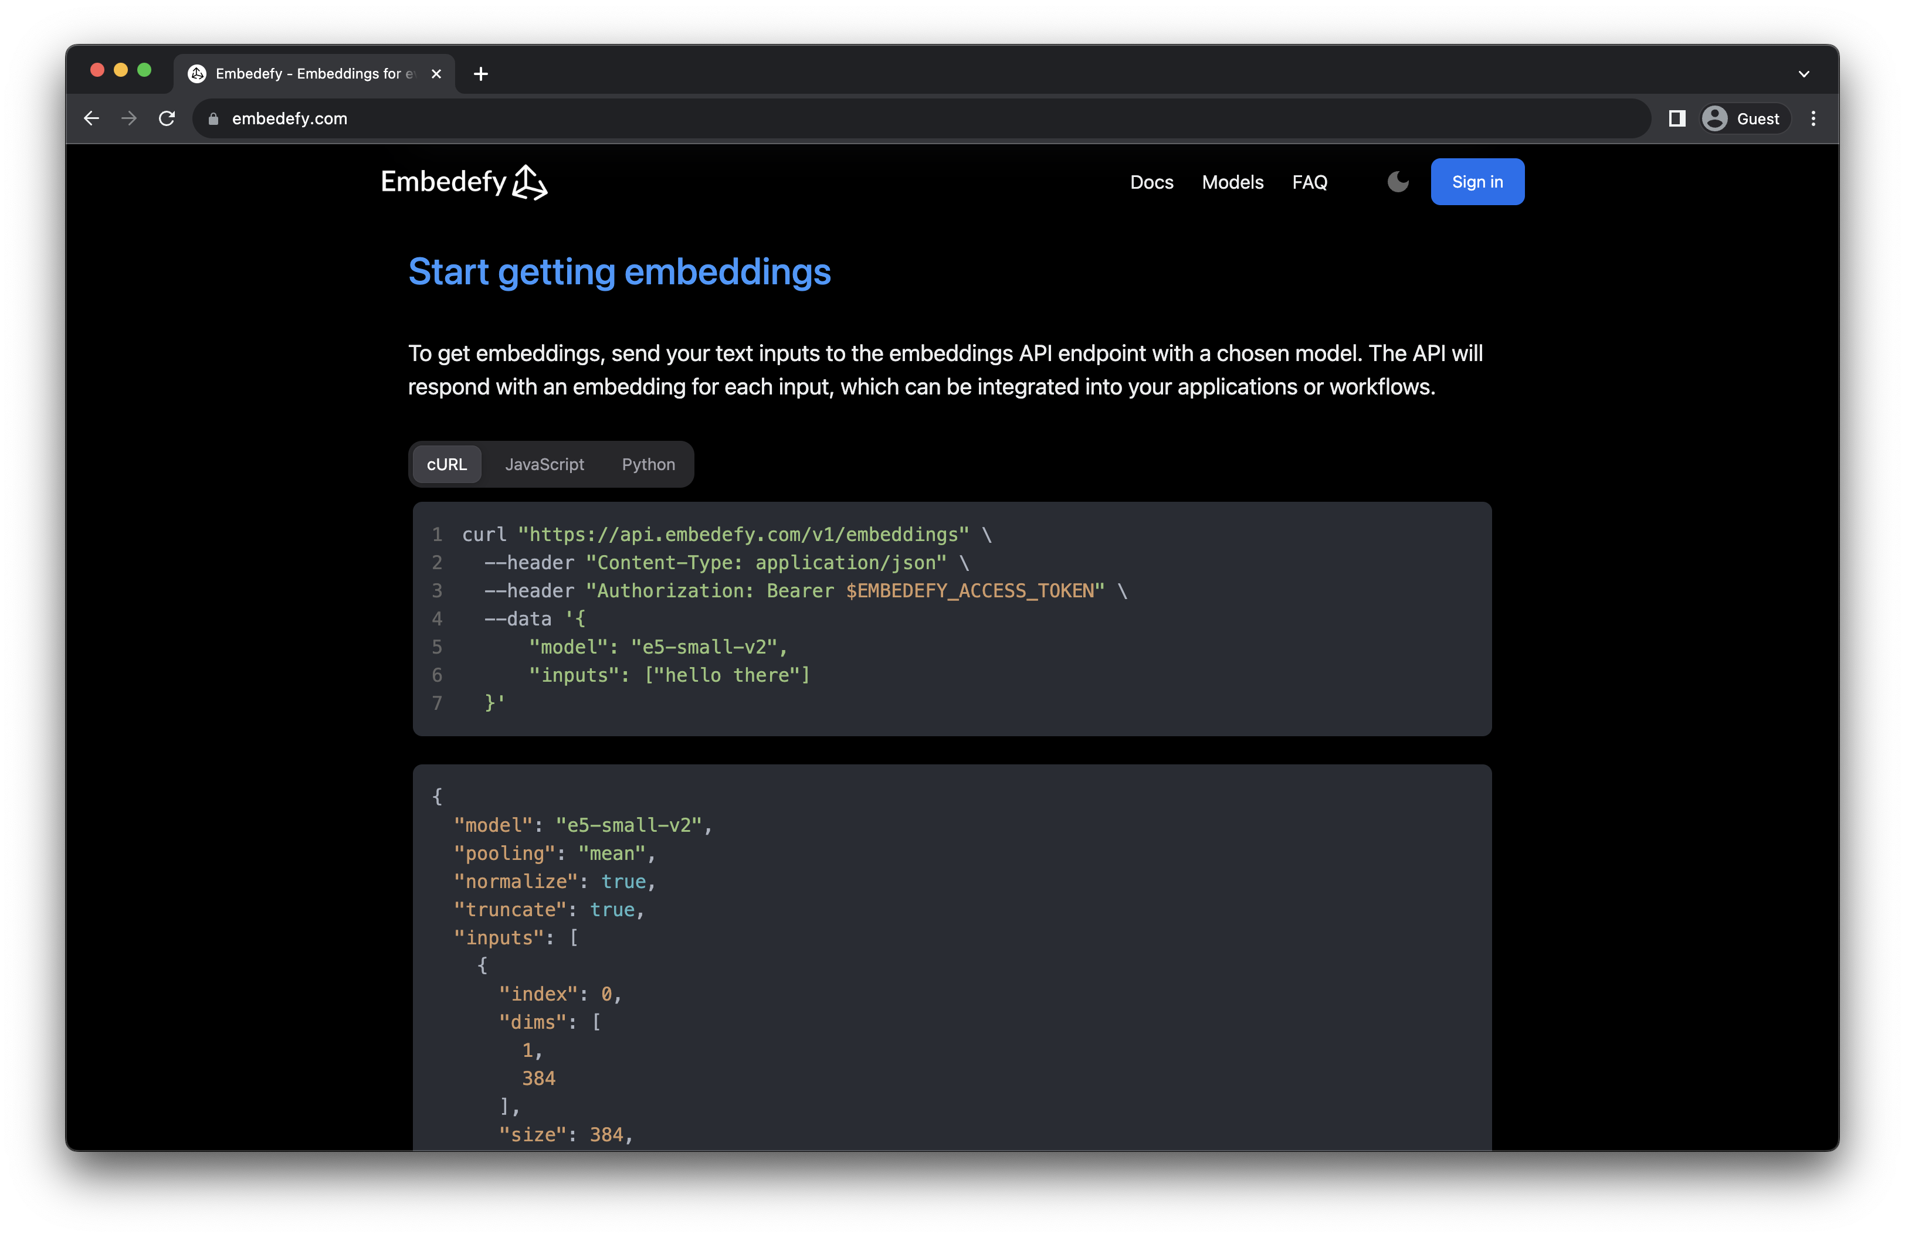The width and height of the screenshot is (1905, 1238).
Task: Close the Embedefy browser tab
Action: pos(436,74)
